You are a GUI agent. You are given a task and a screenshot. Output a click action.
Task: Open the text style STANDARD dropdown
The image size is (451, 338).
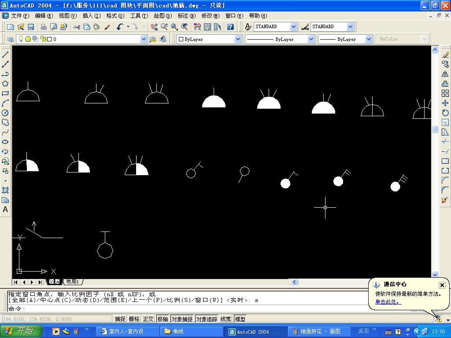tap(293, 27)
